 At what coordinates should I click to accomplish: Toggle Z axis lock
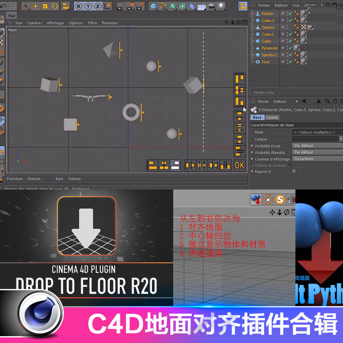coord(98,6)
